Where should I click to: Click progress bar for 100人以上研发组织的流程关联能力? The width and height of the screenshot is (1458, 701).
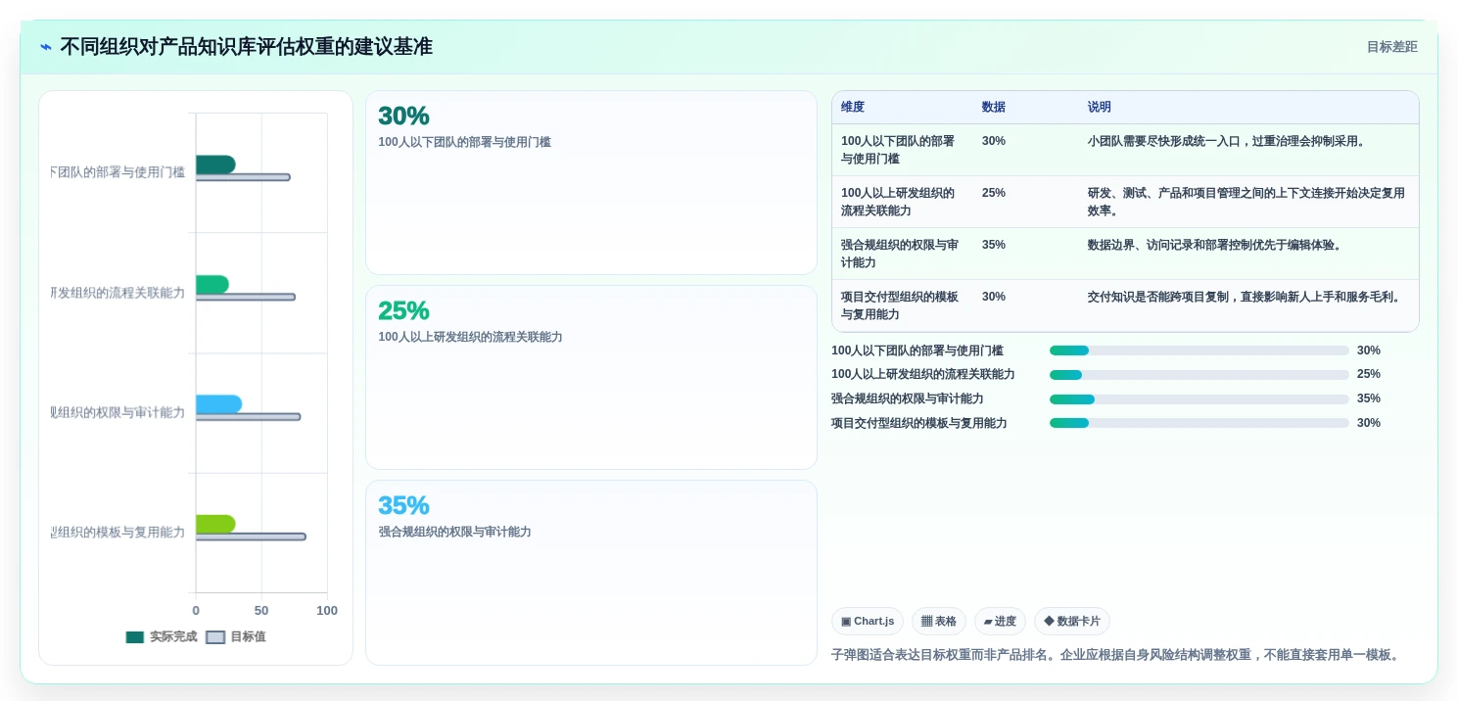tap(1199, 374)
